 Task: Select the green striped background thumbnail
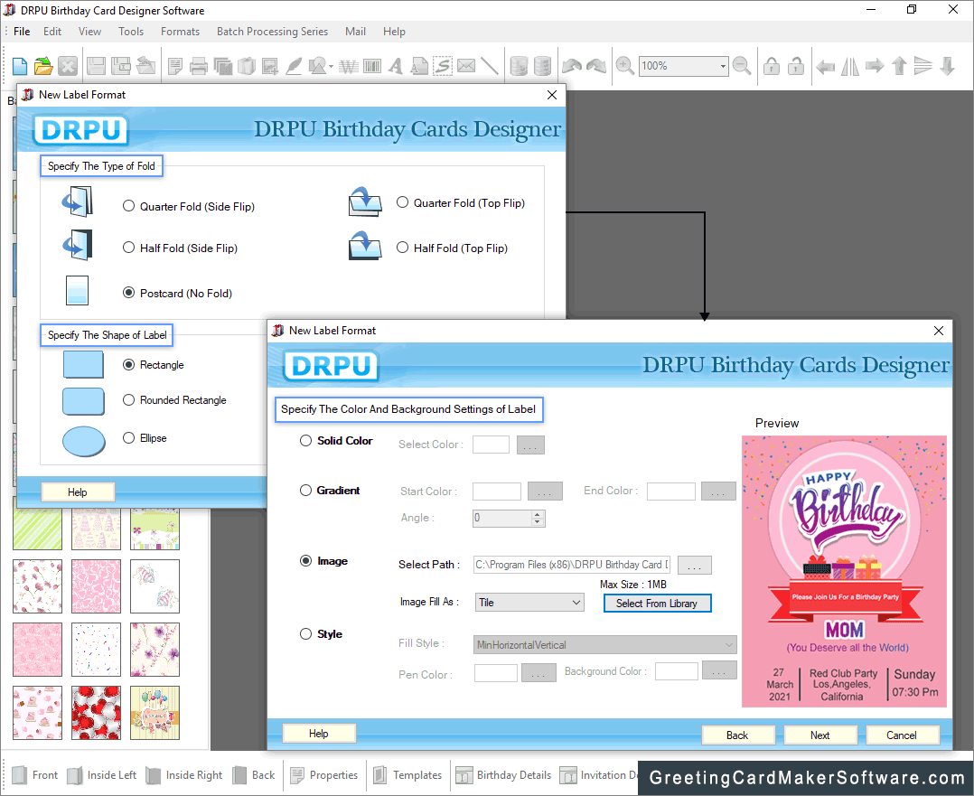[x=37, y=529]
